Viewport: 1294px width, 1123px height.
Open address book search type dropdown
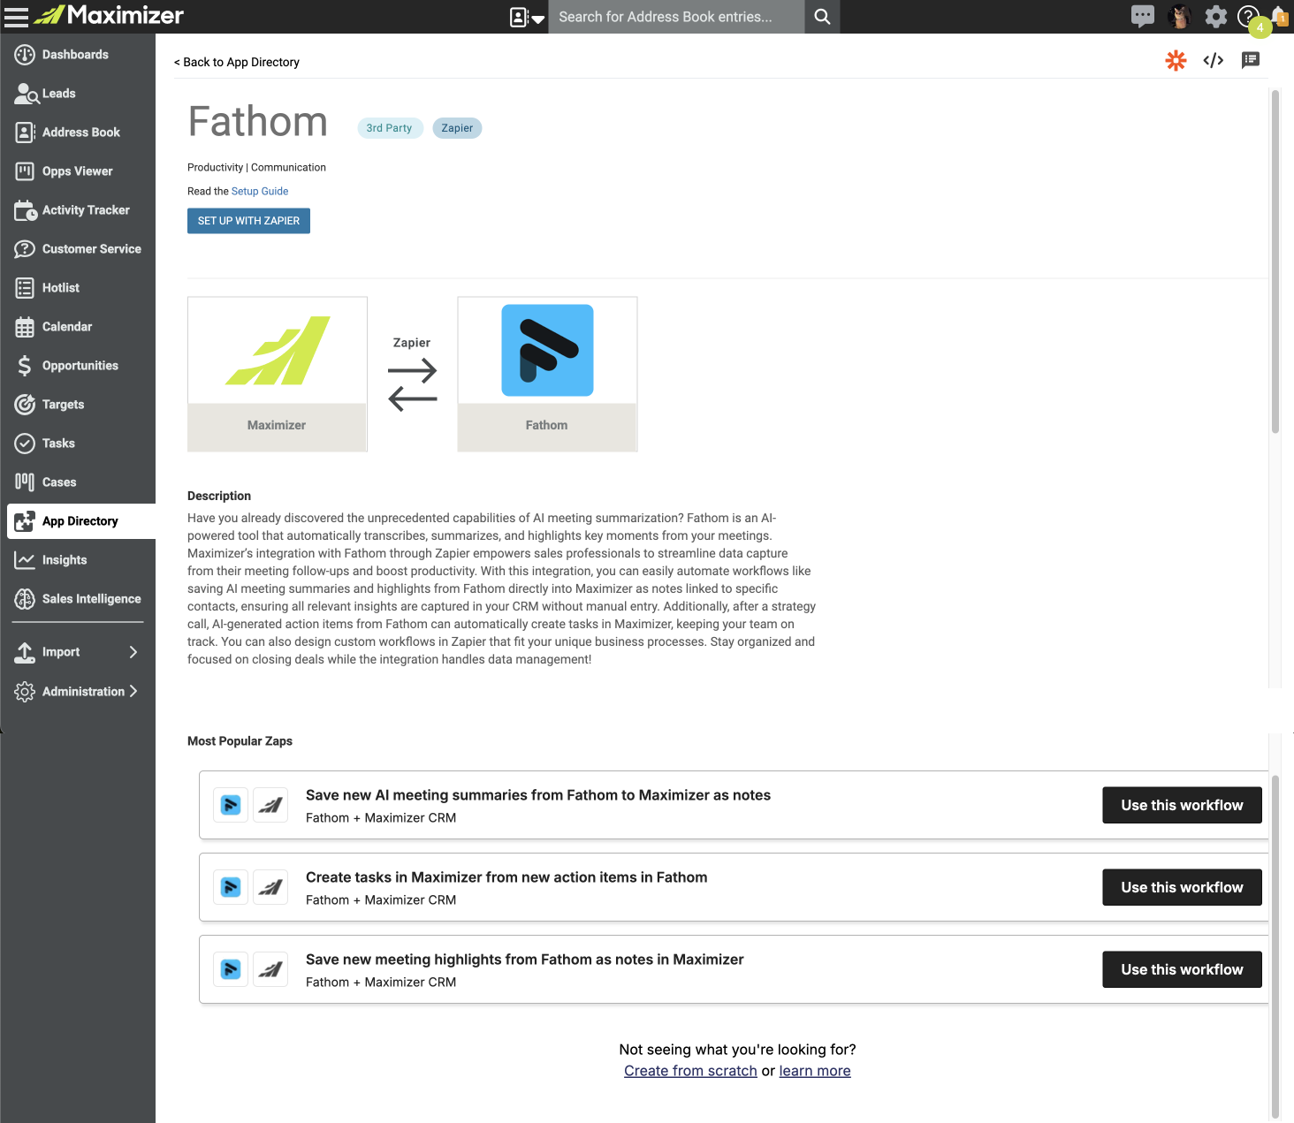(527, 17)
